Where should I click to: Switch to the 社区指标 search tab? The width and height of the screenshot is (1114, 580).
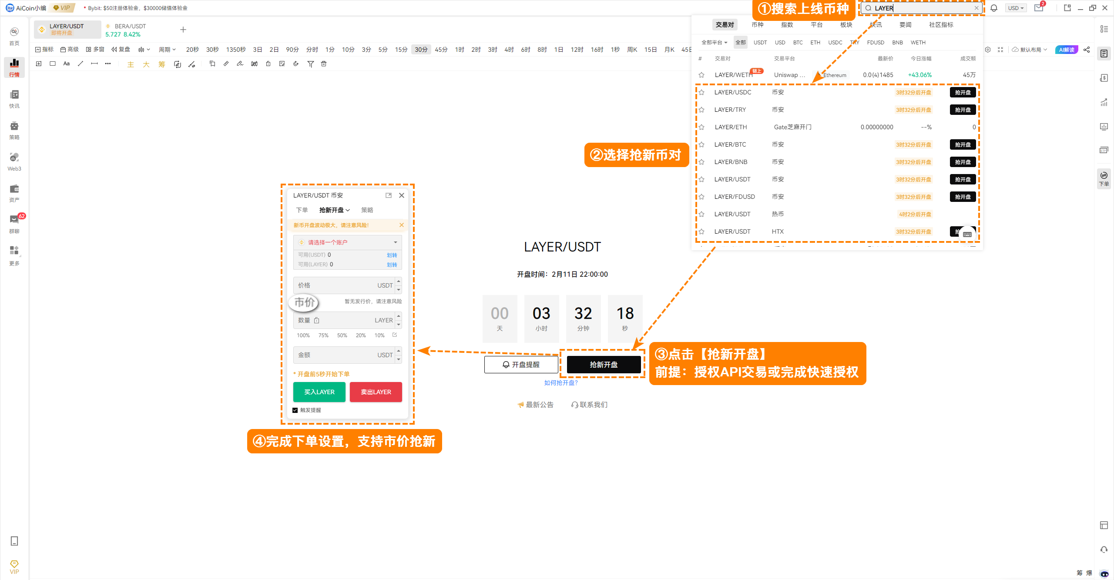pos(941,25)
